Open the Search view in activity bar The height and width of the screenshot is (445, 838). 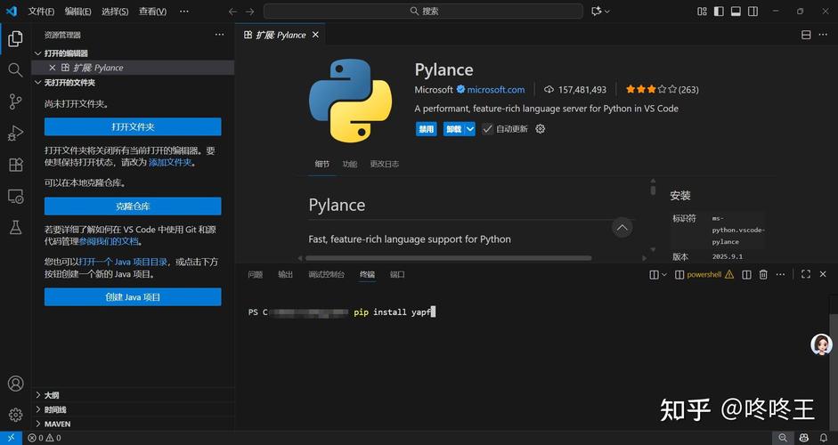tap(15, 70)
